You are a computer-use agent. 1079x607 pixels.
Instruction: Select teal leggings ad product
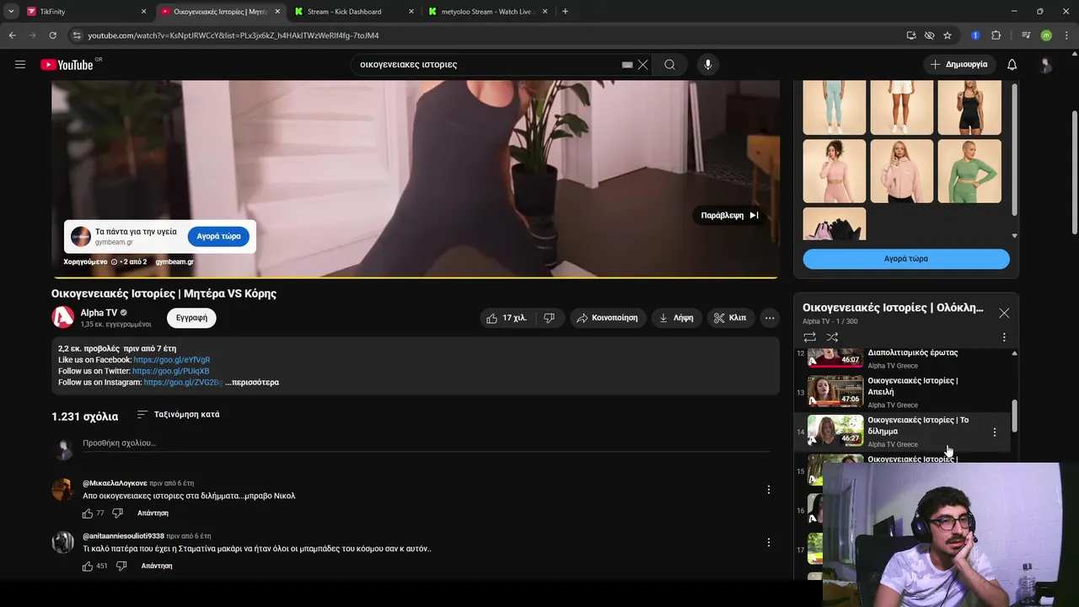(x=835, y=107)
